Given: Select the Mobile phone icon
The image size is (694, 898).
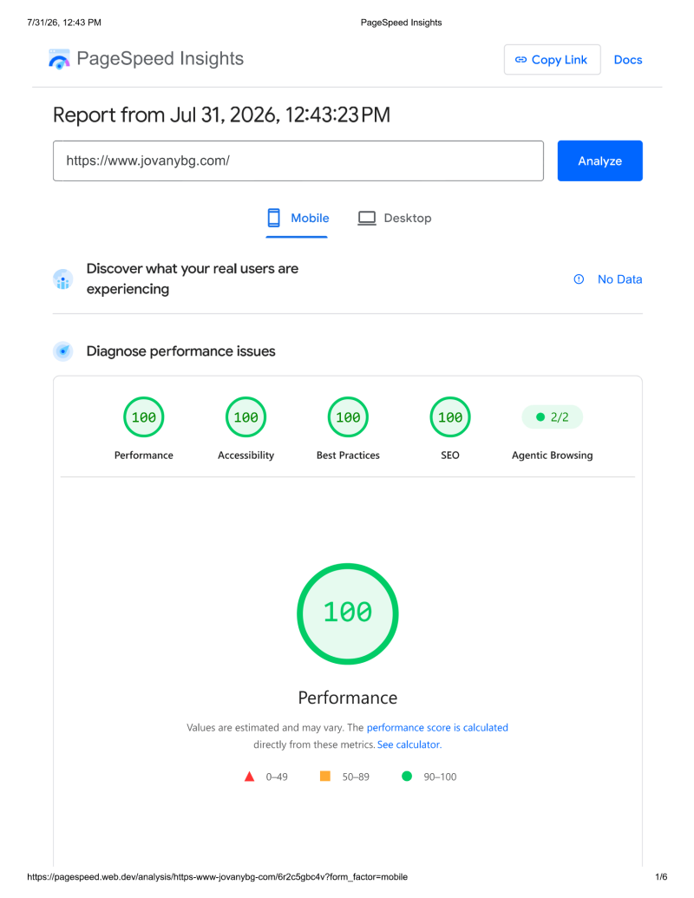Looking at the screenshot, I should (x=274, y=218).
